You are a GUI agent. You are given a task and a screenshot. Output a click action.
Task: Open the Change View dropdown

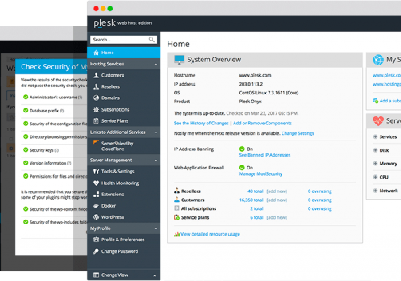coord(155,275)
